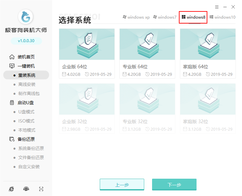Click the 装机首页 home icon
242x196 pixels.
(x=12, y=57)
